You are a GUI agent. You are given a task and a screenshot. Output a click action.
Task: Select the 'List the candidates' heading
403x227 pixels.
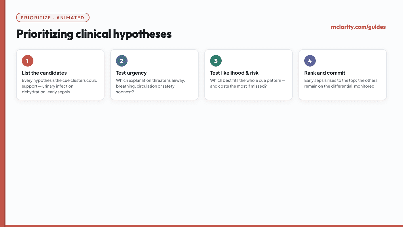[x=44, y=73]
